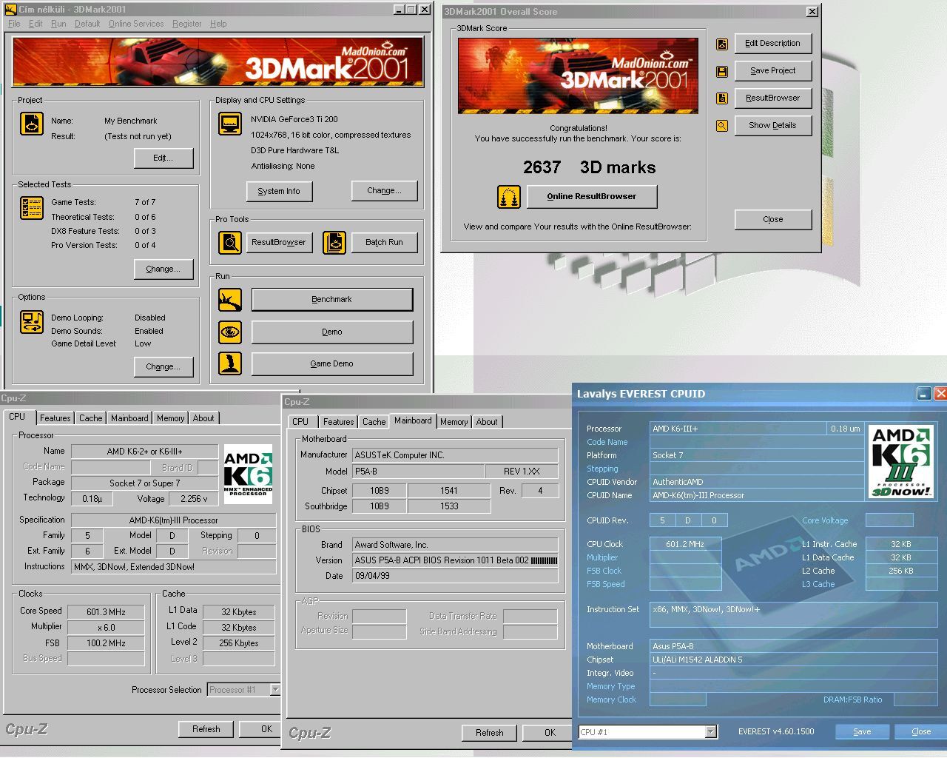
Task: Click the Show Details magnifier icon
Action: (722, 126)
